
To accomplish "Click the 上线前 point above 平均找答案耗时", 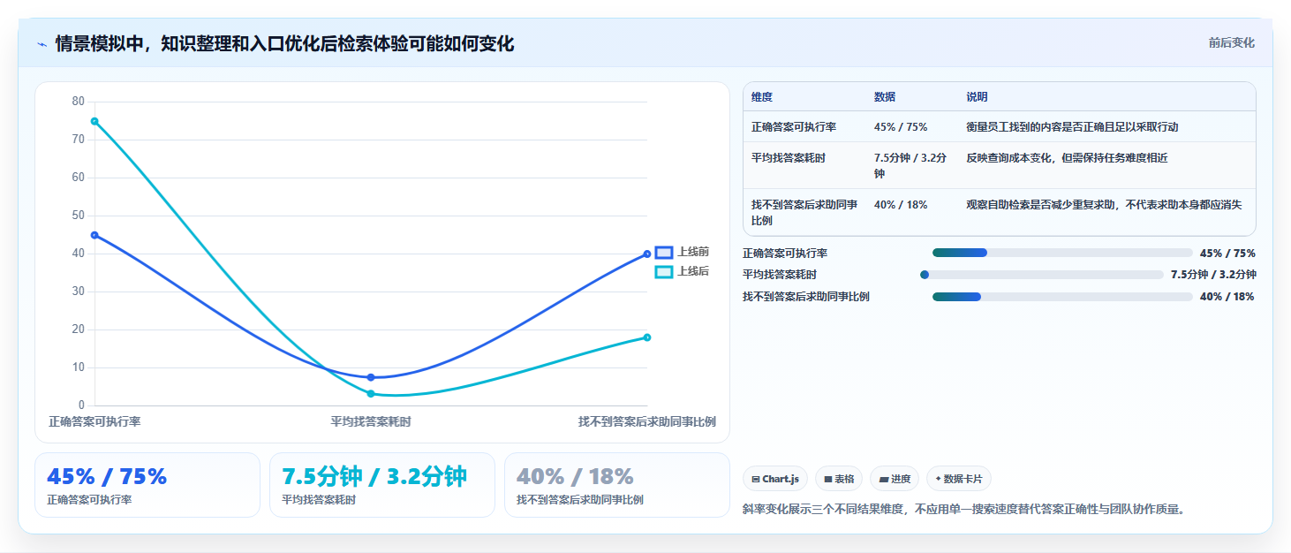I will (x=371, y=377).
